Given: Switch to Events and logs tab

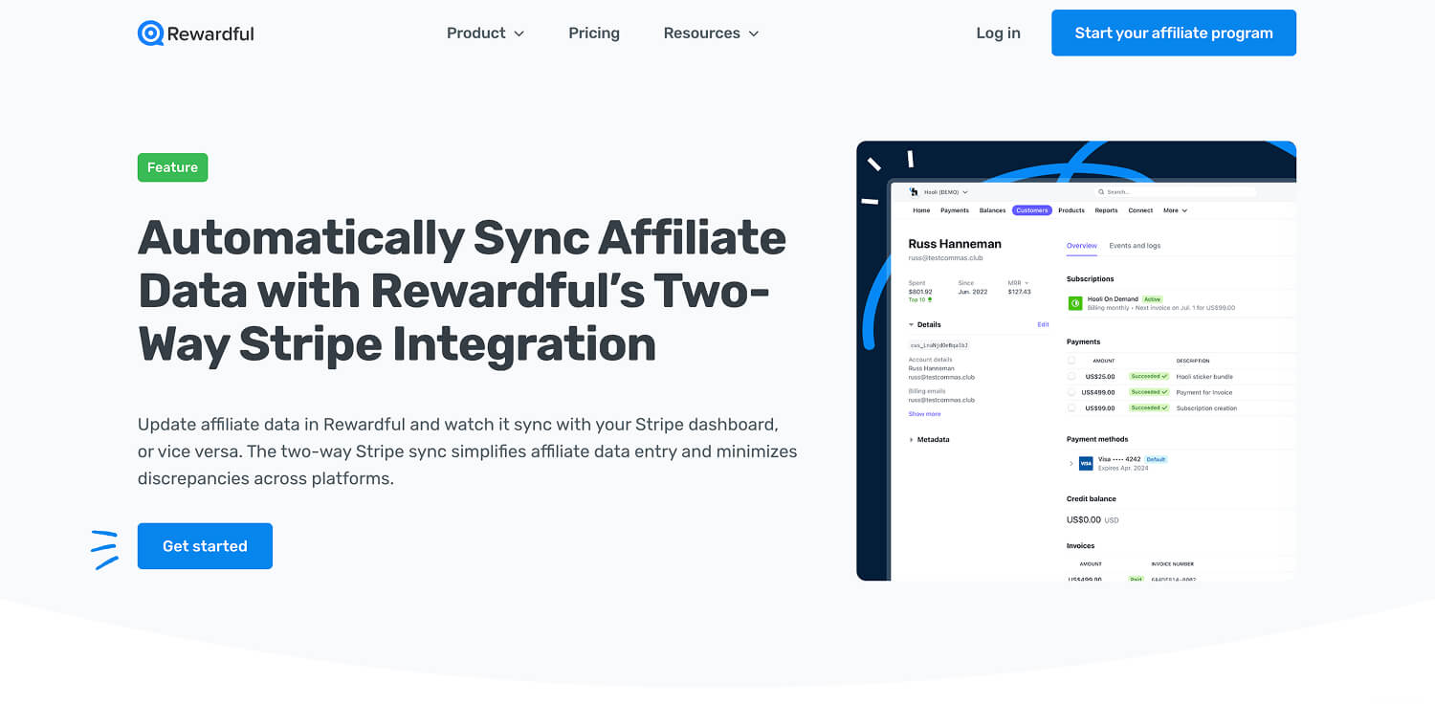Looking at the screenshot, I should click(x=1135, y=246).
